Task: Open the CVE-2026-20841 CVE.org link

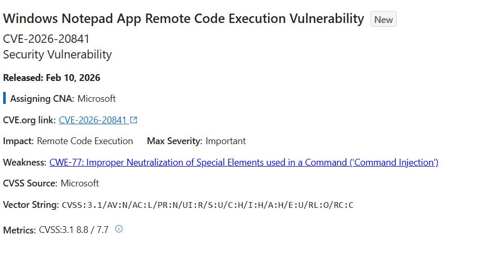Action: [93, 120]
